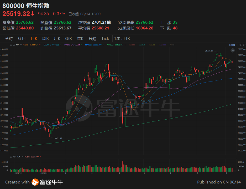Switch to the 周K weekly tab
246x189 pixels.
[45, 38]
